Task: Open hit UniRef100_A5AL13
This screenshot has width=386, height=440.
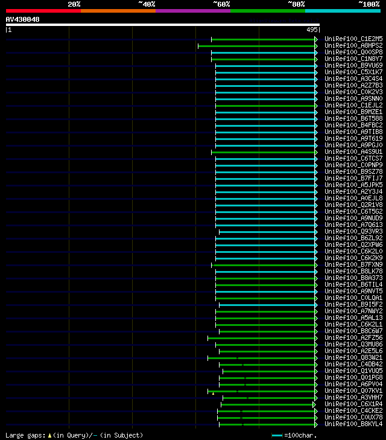Action: click(353, 317)
